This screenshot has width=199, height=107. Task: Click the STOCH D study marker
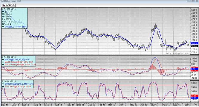click(x=3, y=86)
